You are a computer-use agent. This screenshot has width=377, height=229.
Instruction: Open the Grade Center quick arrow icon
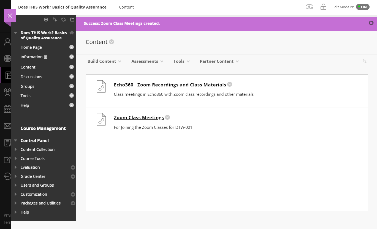pyautogui.click(x=73, y=176)
